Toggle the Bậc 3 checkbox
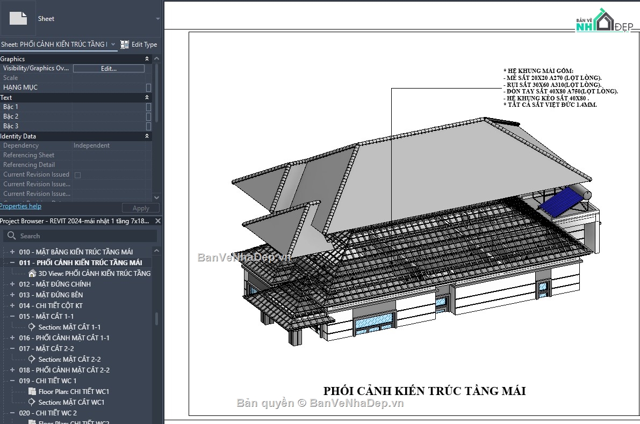This screenshot has width=640, height=424. click(148, 126)
